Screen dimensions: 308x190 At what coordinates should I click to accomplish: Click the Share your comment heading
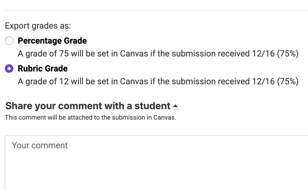pyautogui.click(x=88, y=106)
